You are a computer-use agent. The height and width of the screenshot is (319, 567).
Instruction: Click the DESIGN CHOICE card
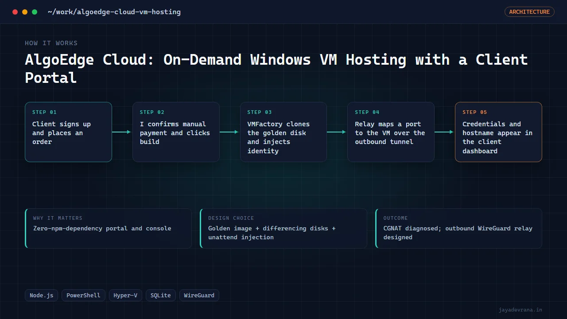click(283, 228)
